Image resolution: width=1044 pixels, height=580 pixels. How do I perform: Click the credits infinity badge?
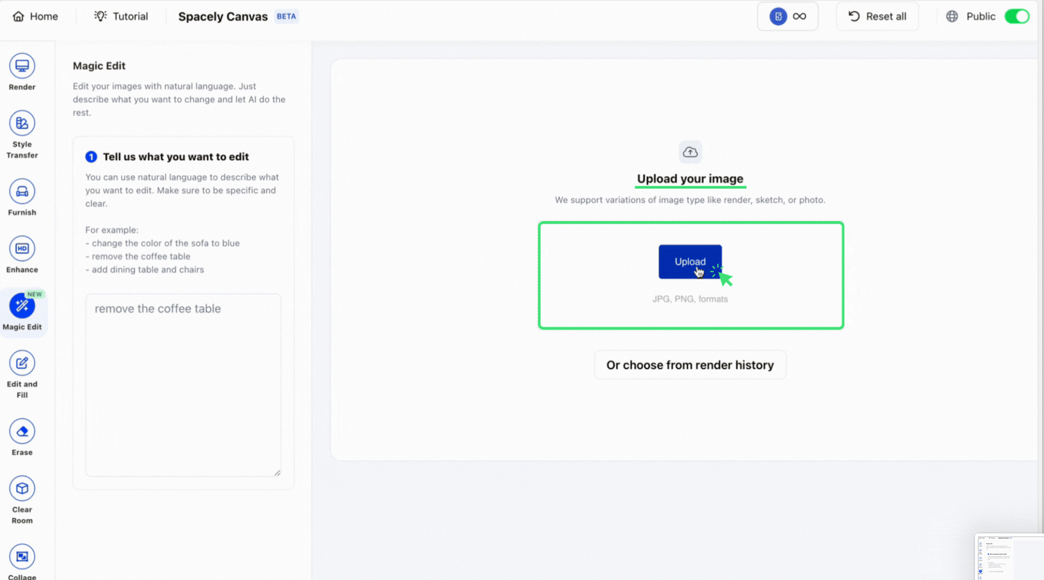787,16
